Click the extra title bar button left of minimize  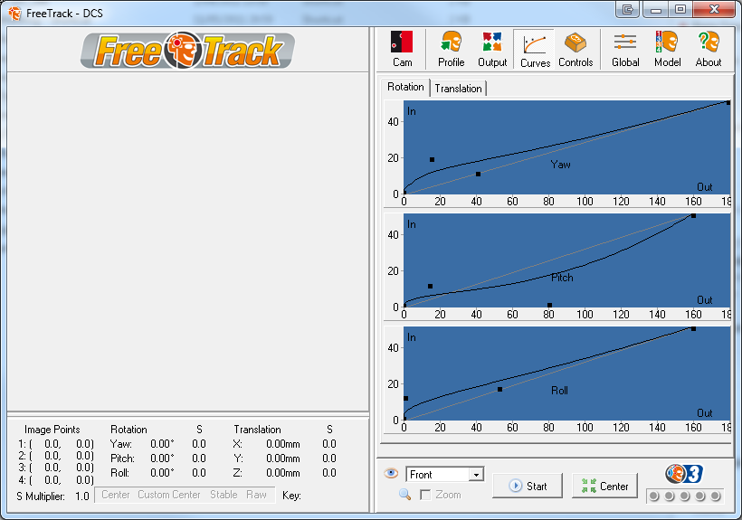627,9
